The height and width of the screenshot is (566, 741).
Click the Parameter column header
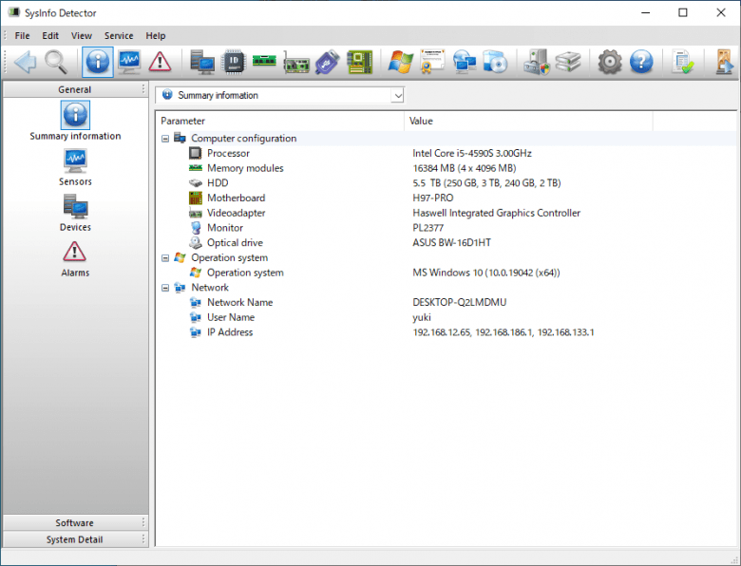(279, 121)
